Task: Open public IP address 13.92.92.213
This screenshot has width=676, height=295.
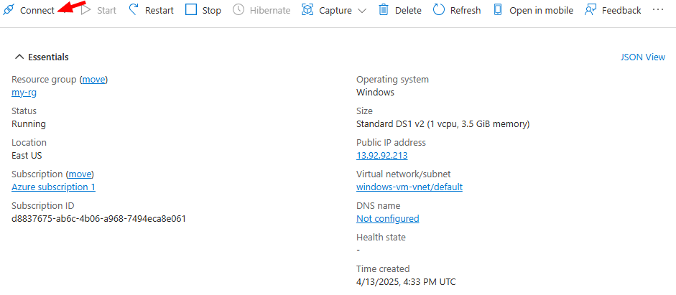Action: (x=382, y=156)
